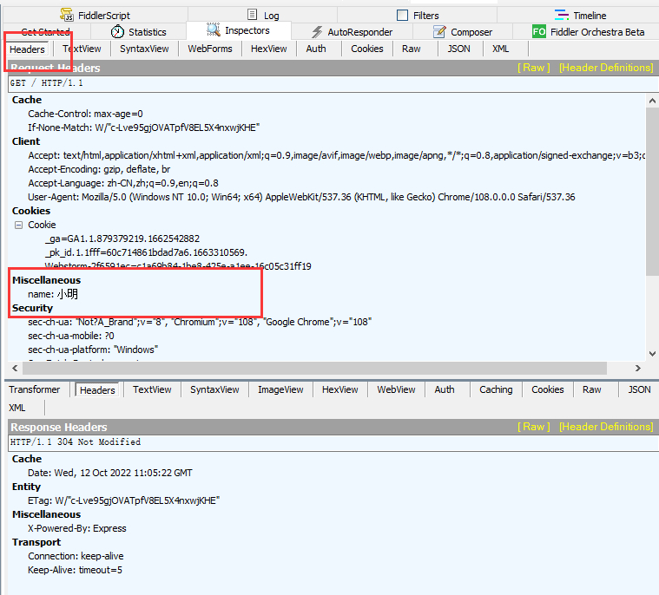Select X-Powered-By: Express response header
659x595 pixels.
[77, 528]
